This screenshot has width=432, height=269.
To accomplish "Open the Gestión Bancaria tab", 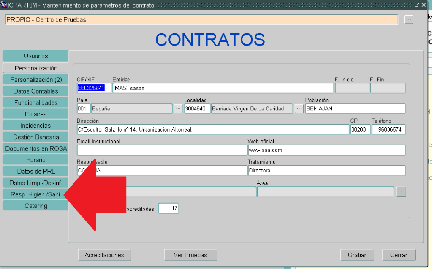I will click(35, 137).
